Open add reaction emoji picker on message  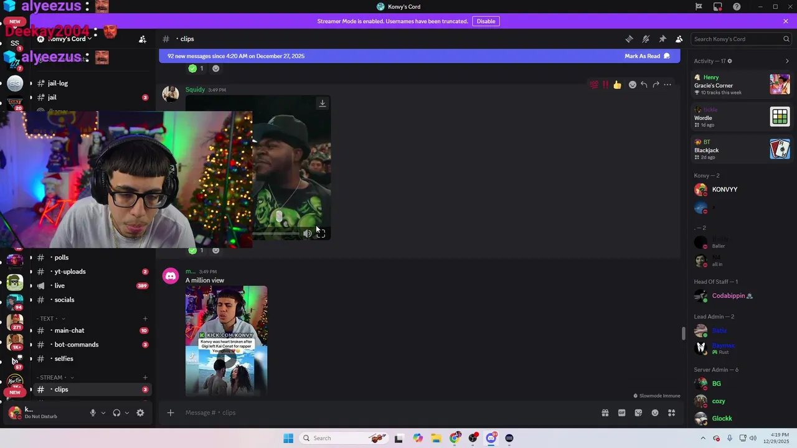(x=632, y=85)
